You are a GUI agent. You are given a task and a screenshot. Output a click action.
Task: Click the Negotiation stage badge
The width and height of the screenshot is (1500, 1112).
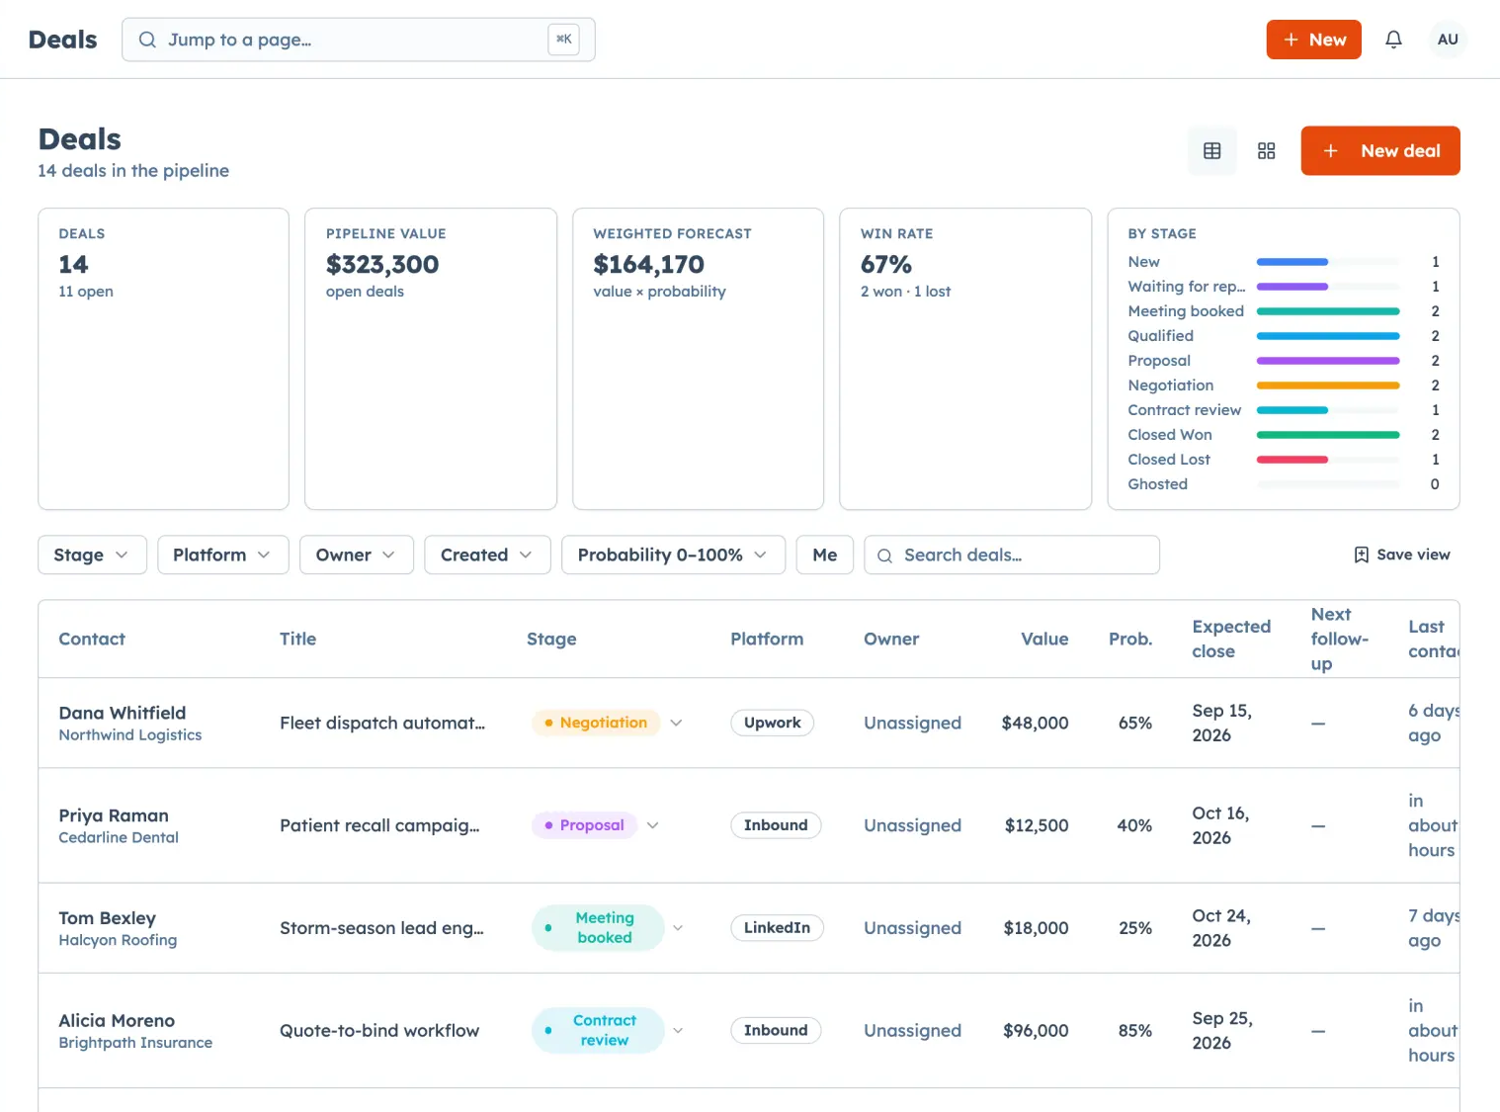pyautogui.click(x=596, y=723)
